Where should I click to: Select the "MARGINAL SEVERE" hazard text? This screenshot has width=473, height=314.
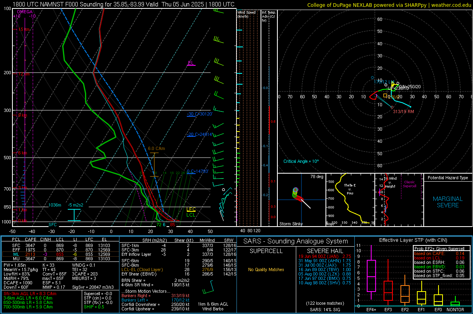[x=448, y=202]
